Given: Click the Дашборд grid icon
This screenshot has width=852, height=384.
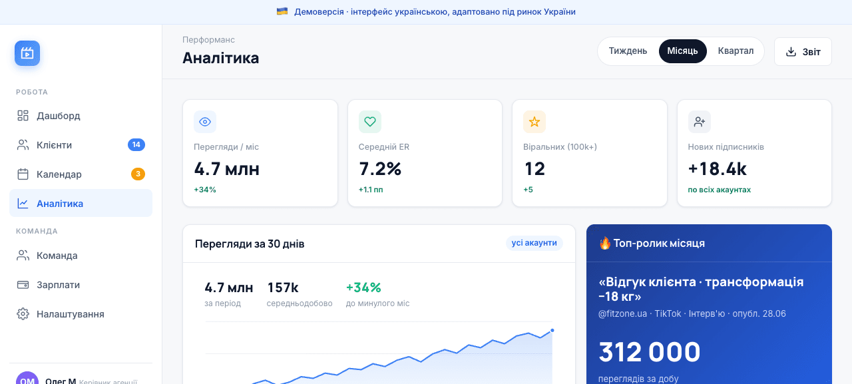Looking at the screenshot, I should pos(23,116).
